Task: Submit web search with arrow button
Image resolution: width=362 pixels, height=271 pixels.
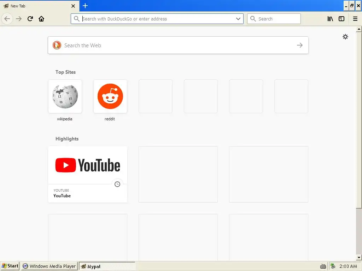Action: [300, 45]
